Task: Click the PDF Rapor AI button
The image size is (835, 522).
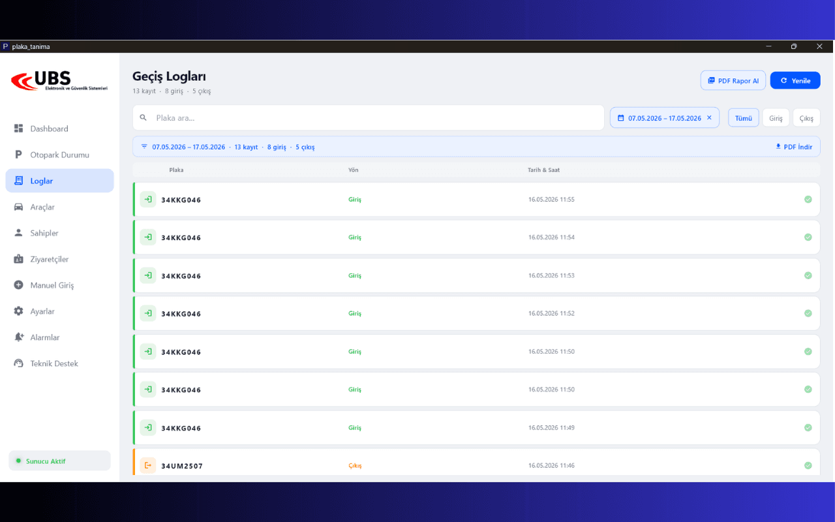Action: point(733,80)
